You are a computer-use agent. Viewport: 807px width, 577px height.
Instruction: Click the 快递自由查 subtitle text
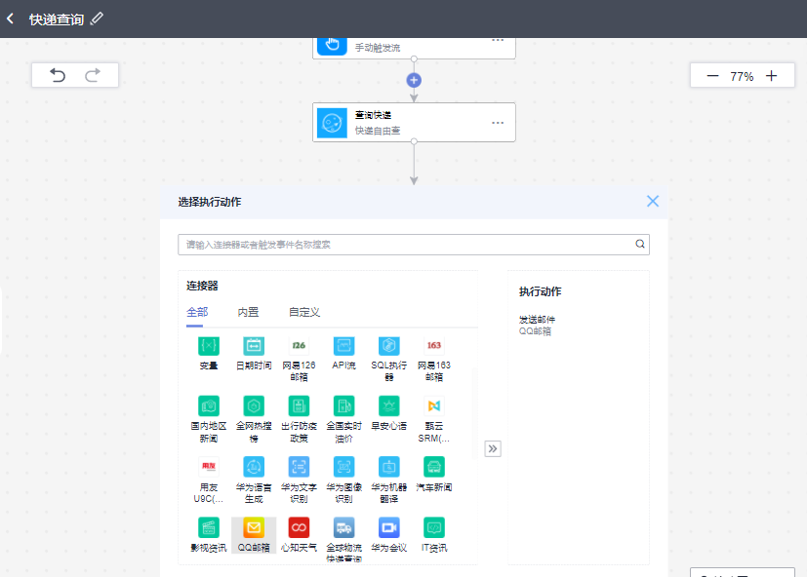[x=378, y=131]
